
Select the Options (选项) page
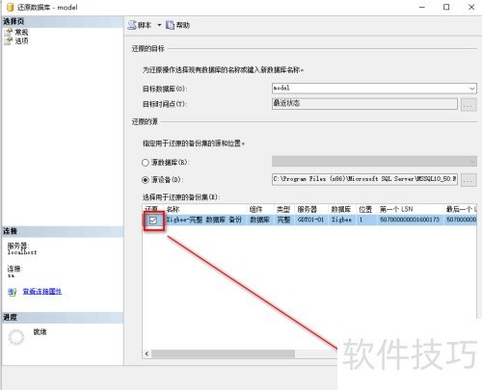pyautogui.click(x=16, y=40)
